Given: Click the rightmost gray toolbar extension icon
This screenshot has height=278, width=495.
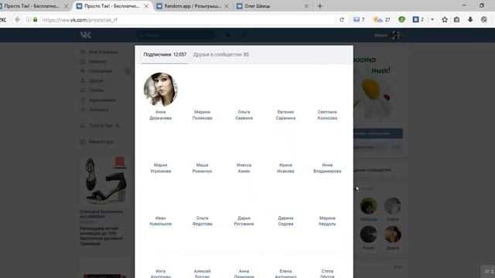Looking at the screenshot, I should tap(484, 19).
